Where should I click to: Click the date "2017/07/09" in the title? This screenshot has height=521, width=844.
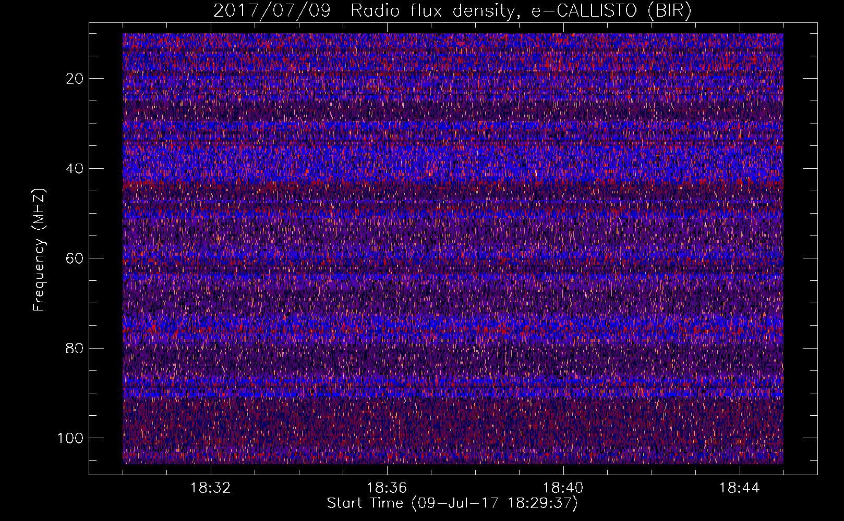(x=272, y=11)
